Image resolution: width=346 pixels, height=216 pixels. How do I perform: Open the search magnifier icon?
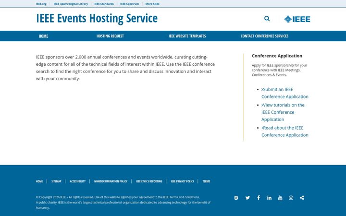tap(267, 19)
